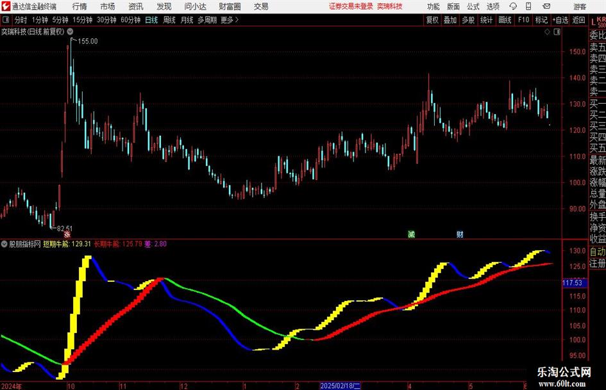Click the 游客 user label
The height and width of the screenshot is (390, 606).
[x=579, y=6]
